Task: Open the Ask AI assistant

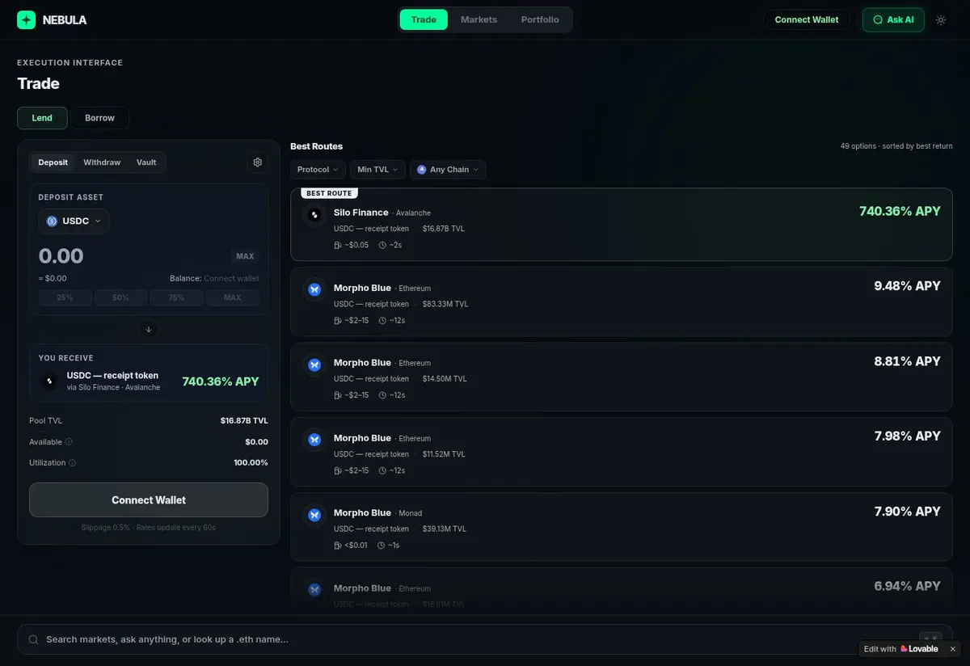Action: [x=893, y=19]
